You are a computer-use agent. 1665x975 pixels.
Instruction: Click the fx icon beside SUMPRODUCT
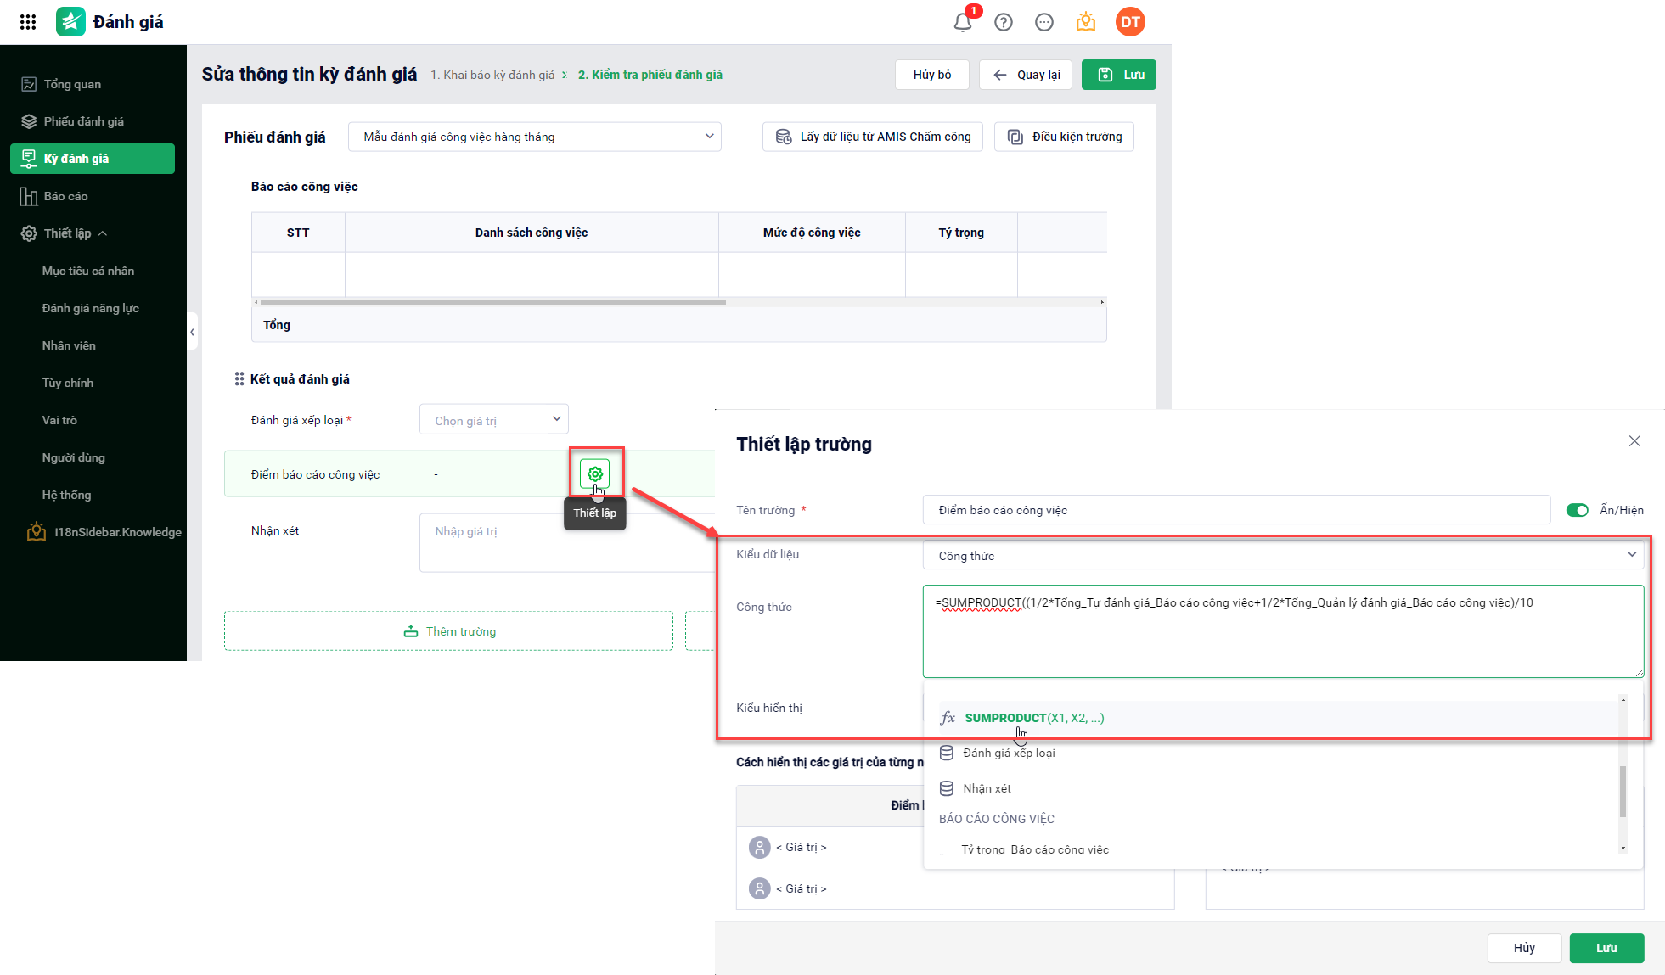tap(948, 718)
